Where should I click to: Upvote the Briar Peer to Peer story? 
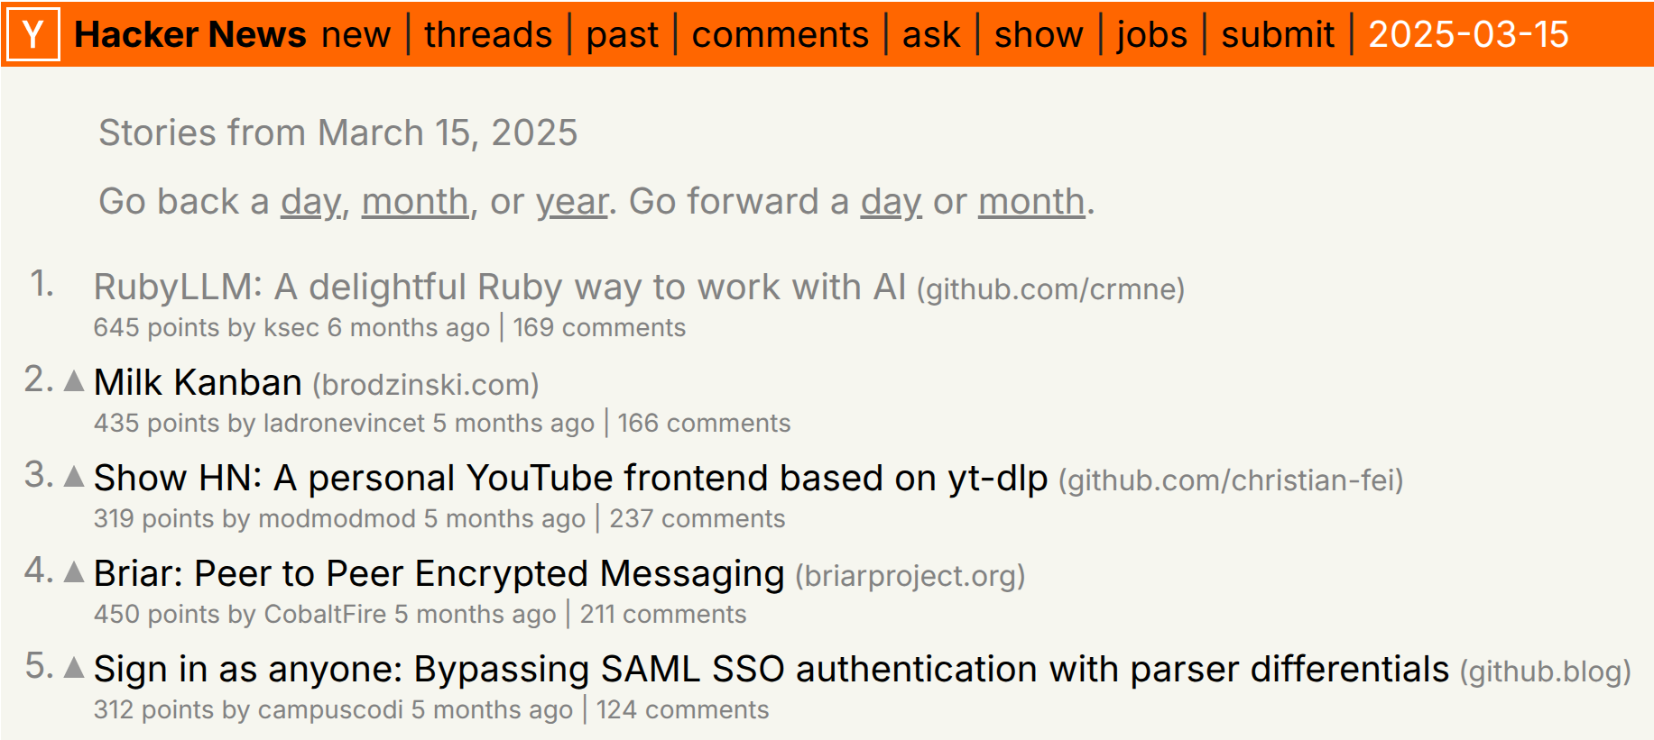coord(75,572)
